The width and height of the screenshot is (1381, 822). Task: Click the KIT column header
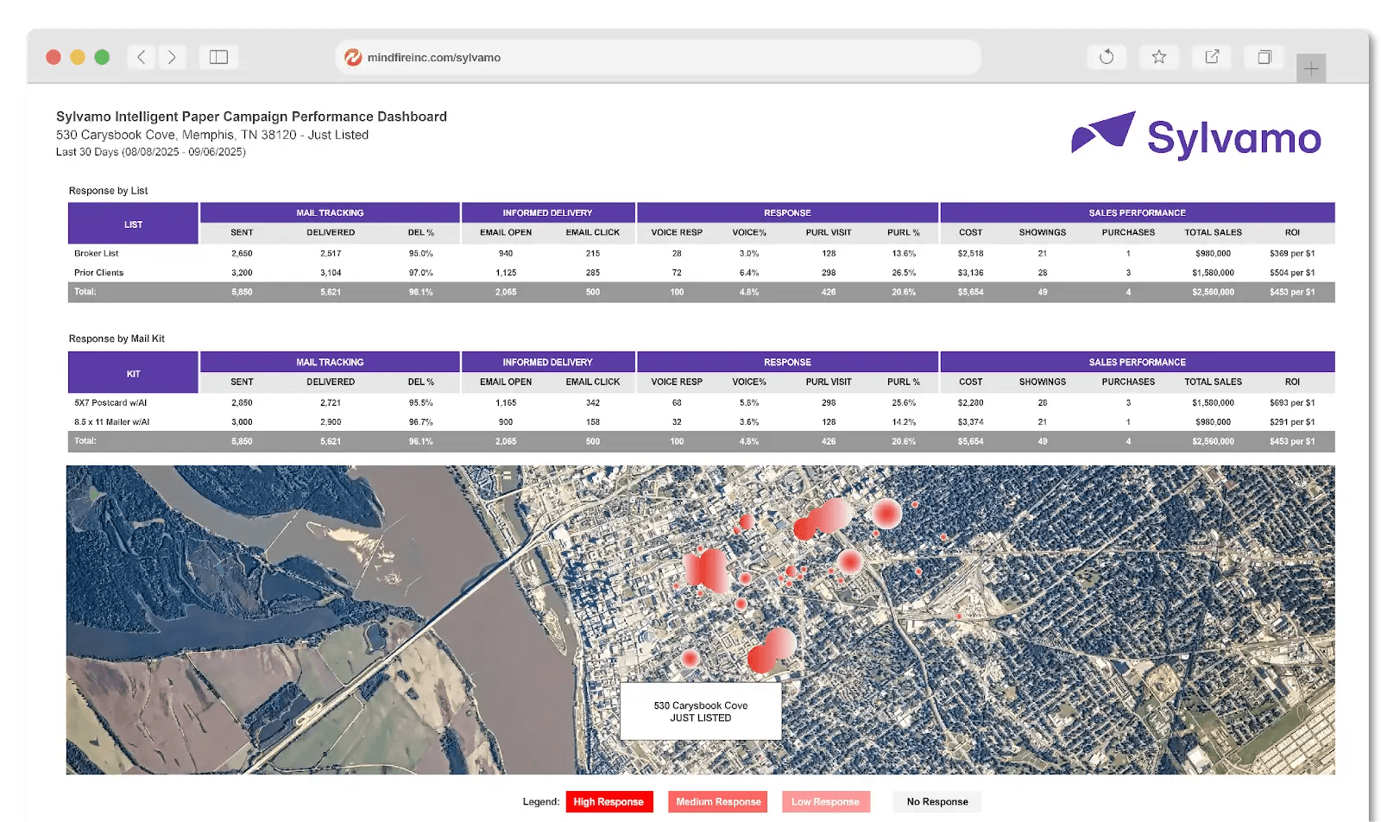coord(133,374)
